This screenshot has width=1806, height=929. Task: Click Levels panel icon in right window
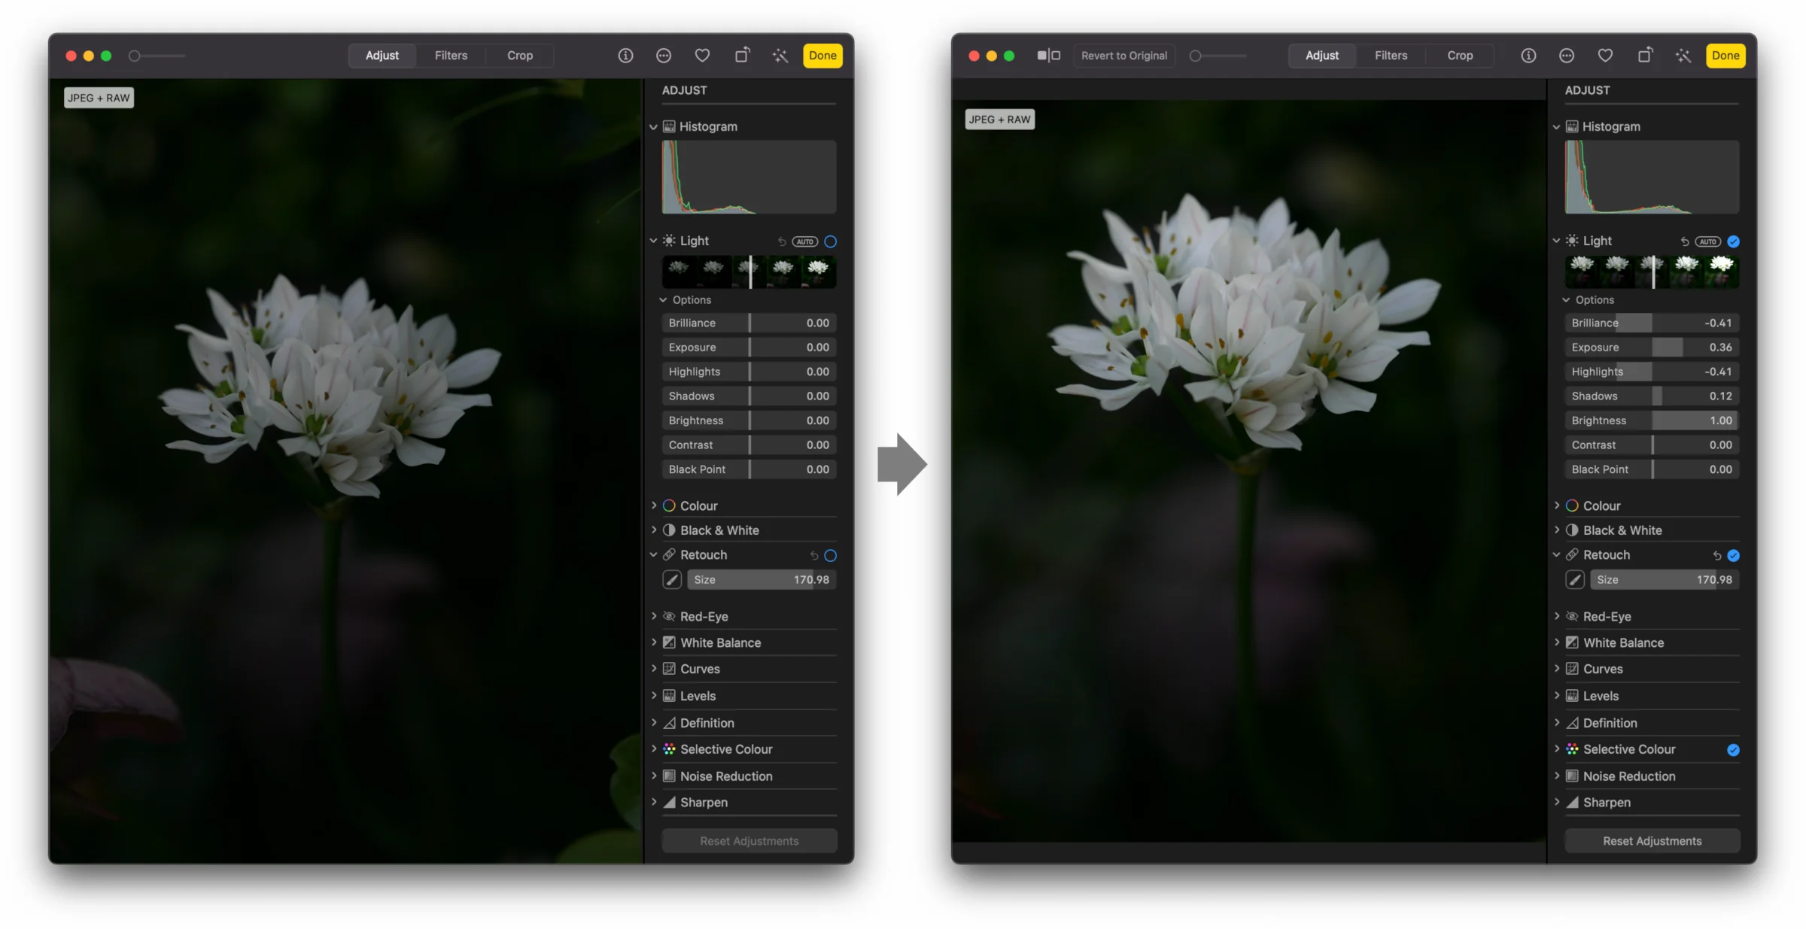[1572, 696]
